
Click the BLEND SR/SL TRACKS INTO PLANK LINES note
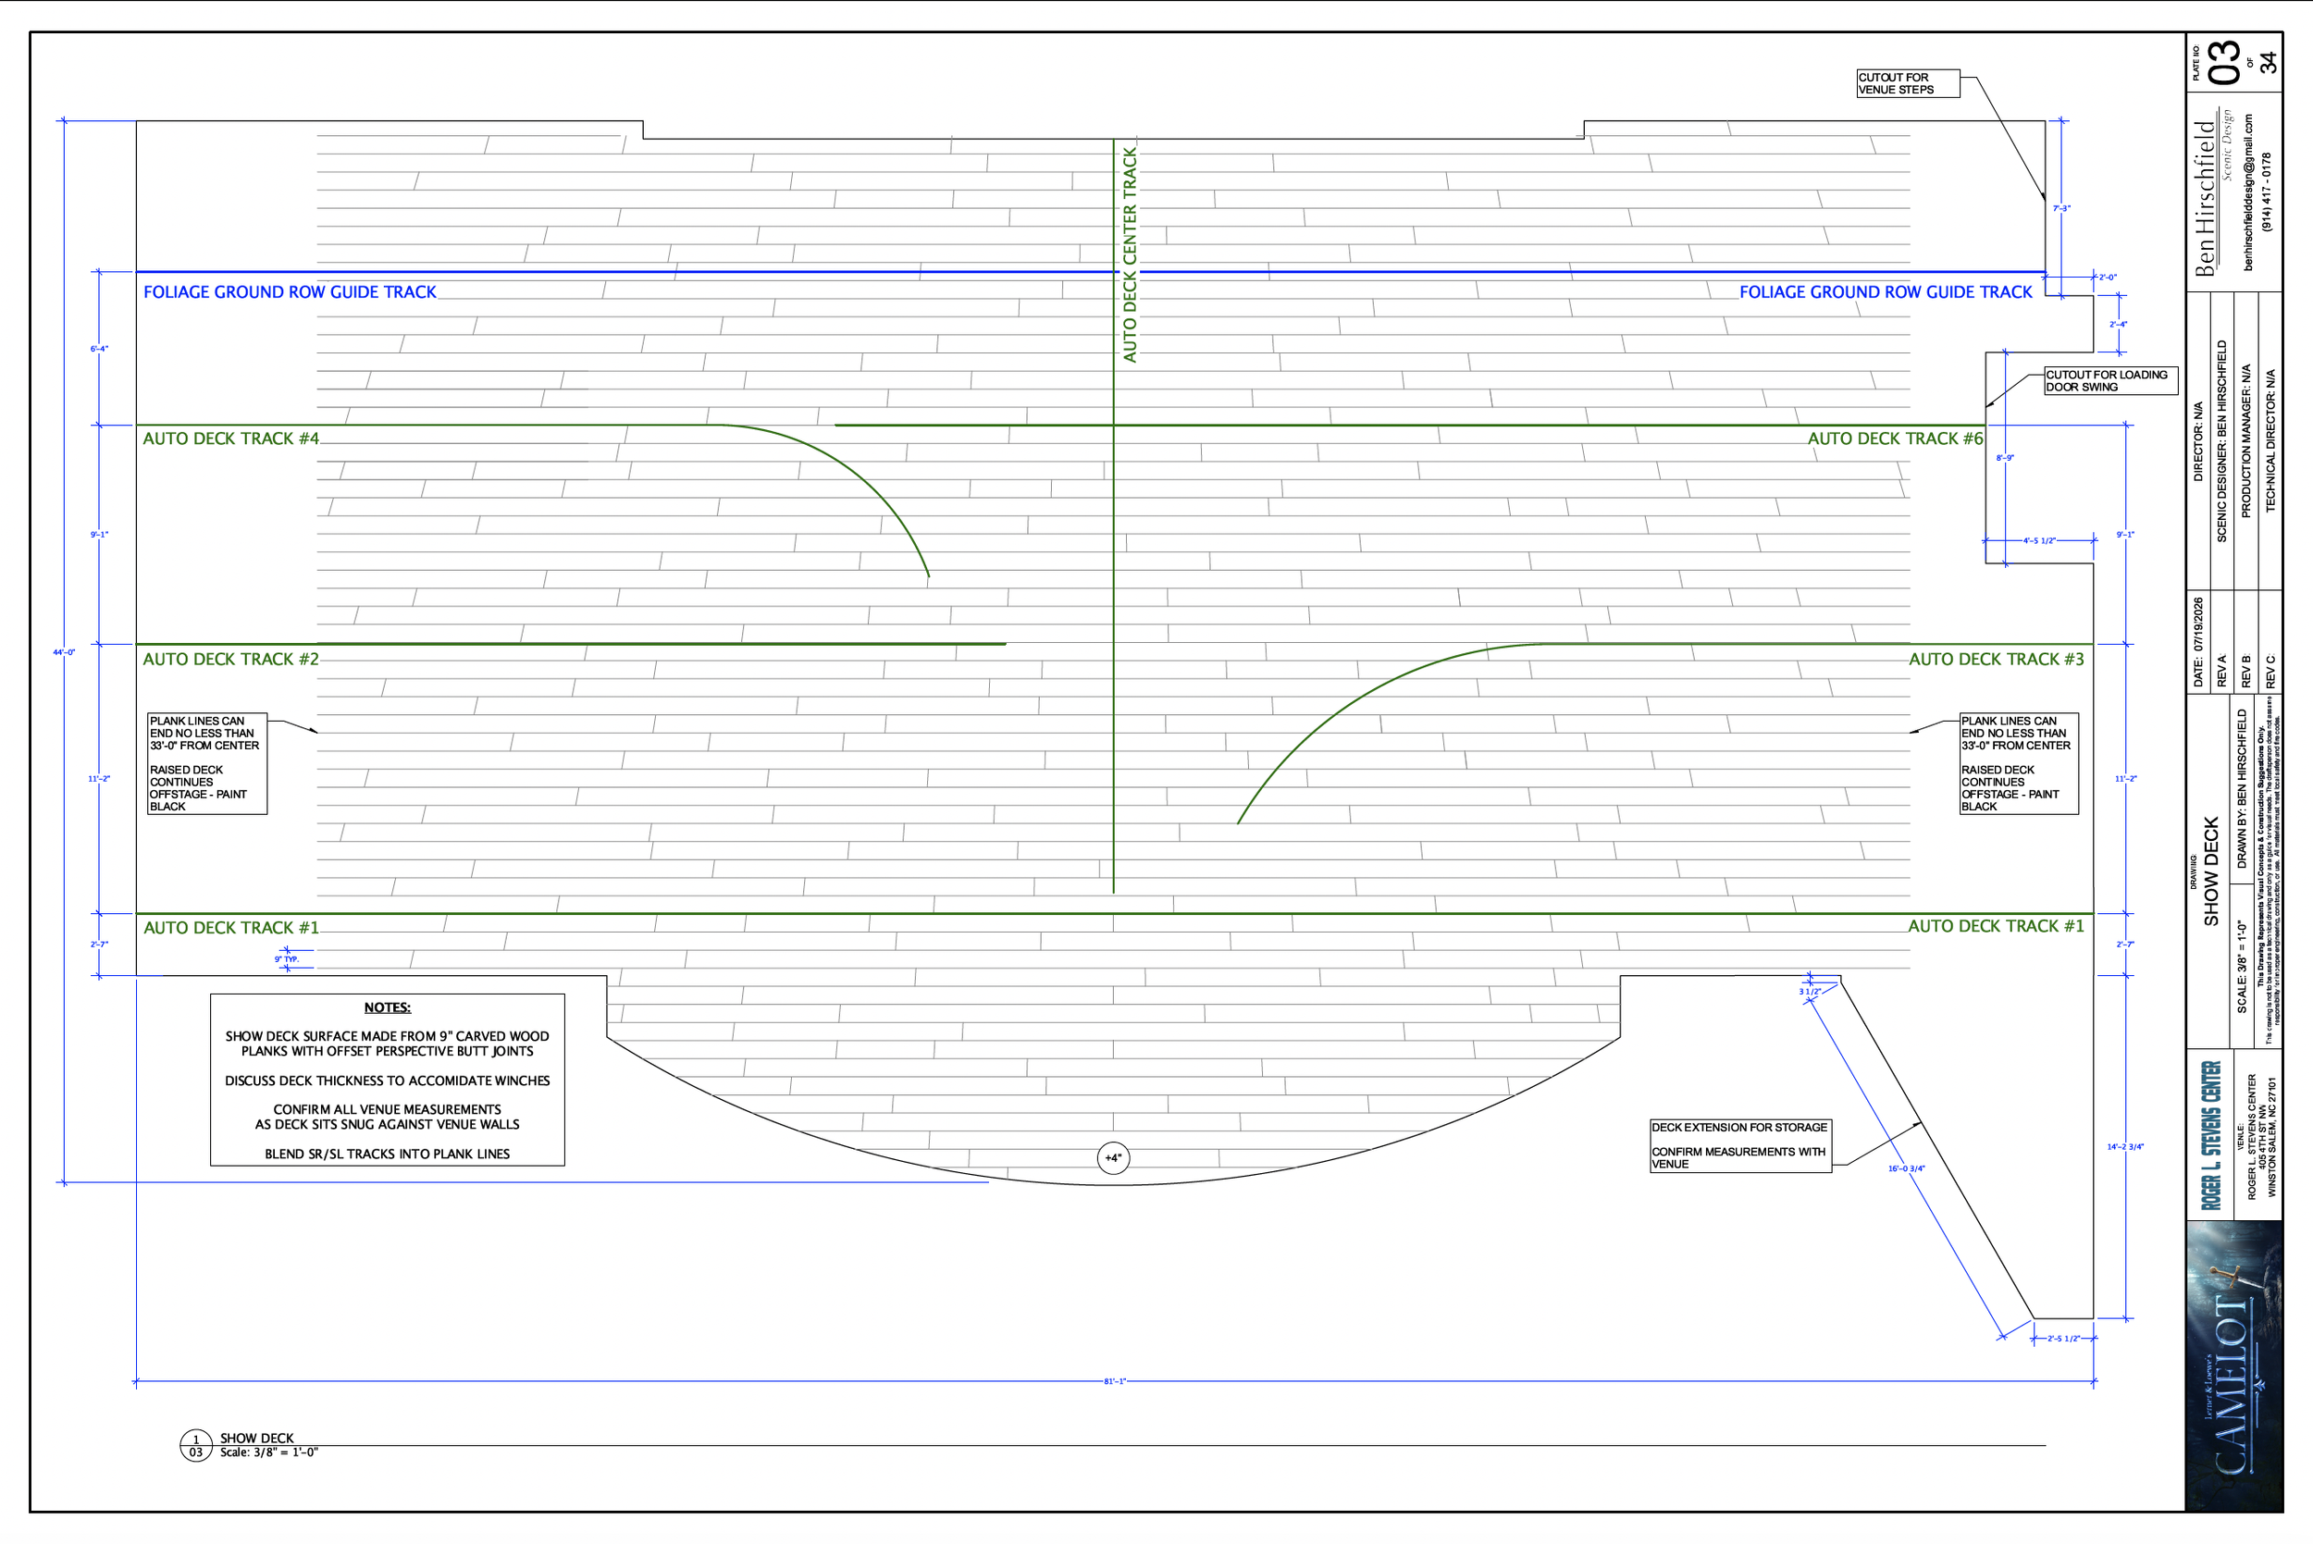pyautogui.click(x=387, y=1153)
